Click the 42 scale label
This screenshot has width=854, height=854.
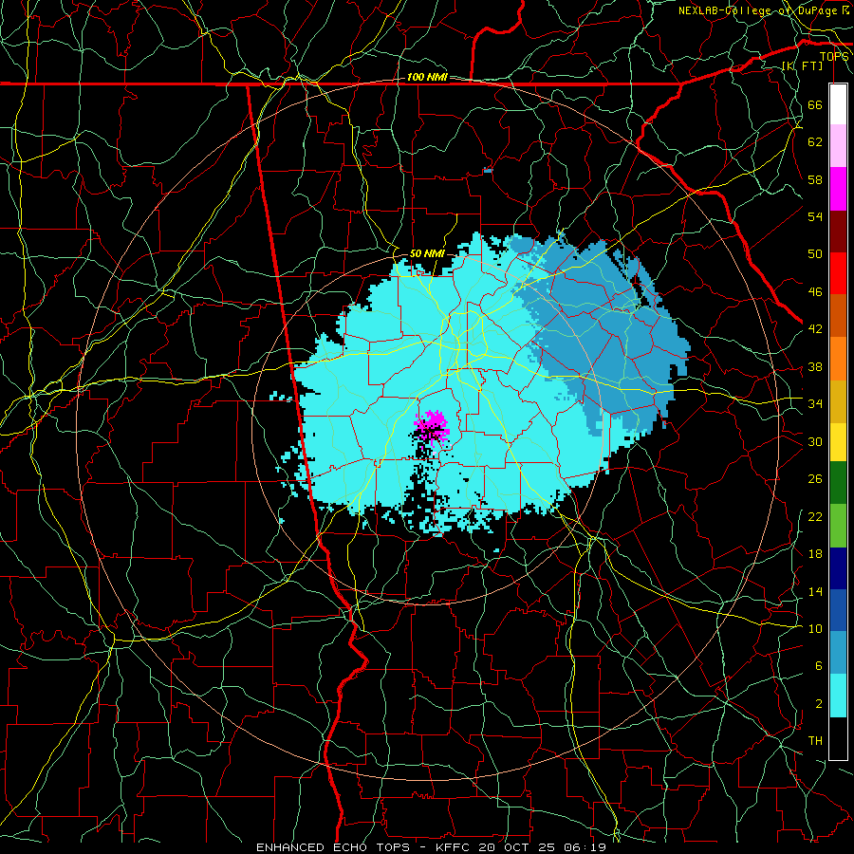[x=815, y=329]
